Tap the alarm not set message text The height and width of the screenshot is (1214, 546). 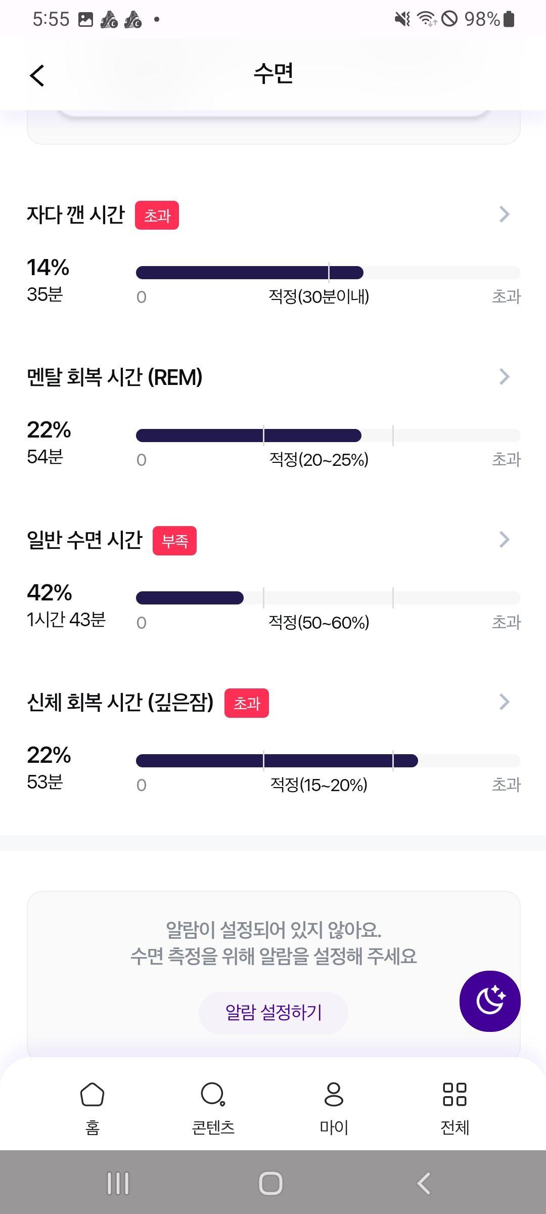point(274,943)
